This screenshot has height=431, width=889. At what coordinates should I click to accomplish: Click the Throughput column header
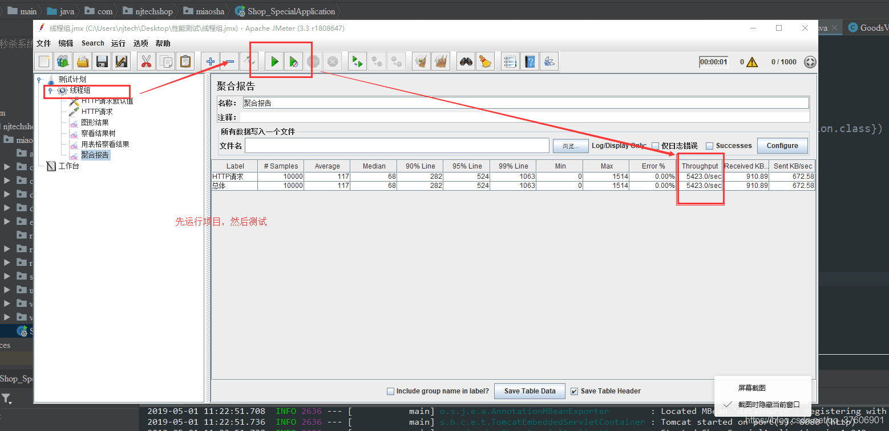[700, 166]
